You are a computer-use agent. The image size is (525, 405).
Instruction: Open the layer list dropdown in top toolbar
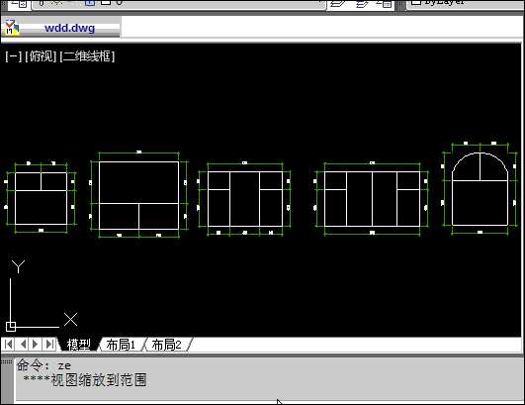coord(179,4)
